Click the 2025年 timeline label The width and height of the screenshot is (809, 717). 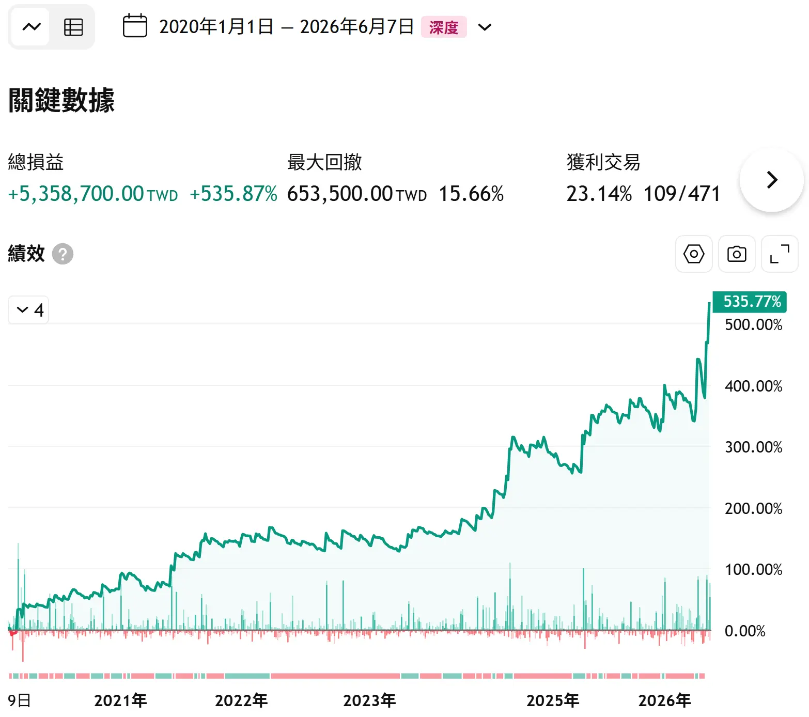[x=553, y=700]
